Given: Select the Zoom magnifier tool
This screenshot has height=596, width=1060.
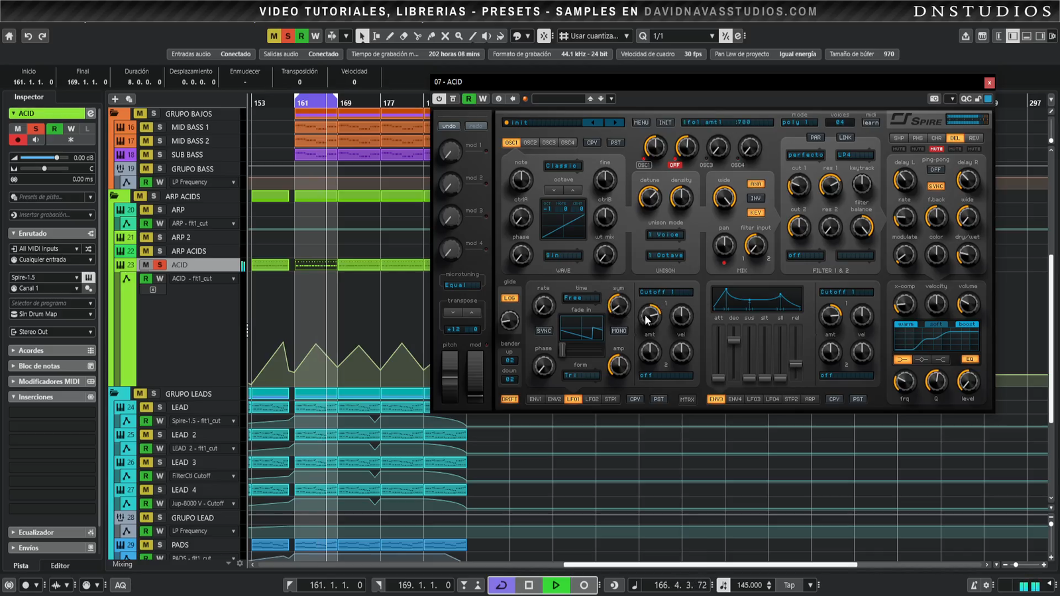Looking at the screenshot, I should pos(458,36).
